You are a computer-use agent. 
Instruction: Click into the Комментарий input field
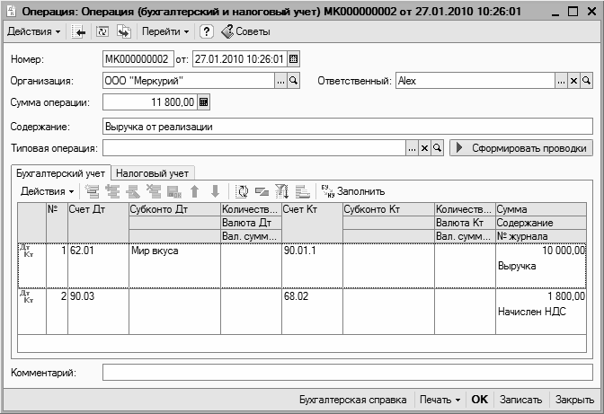click(x=348, y=372)
